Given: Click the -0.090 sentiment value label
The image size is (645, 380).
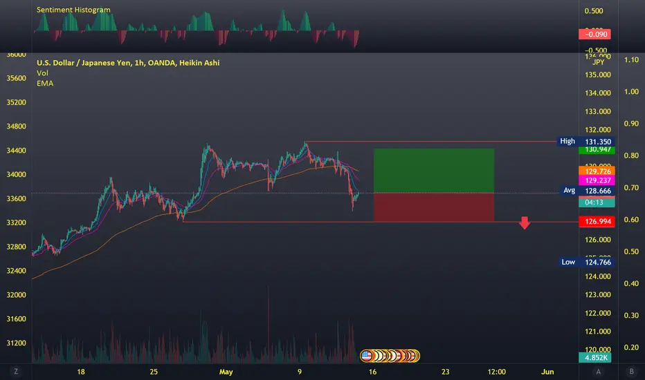Looking at the screenshot, I should pyautogui.click(x=594, y=34).
